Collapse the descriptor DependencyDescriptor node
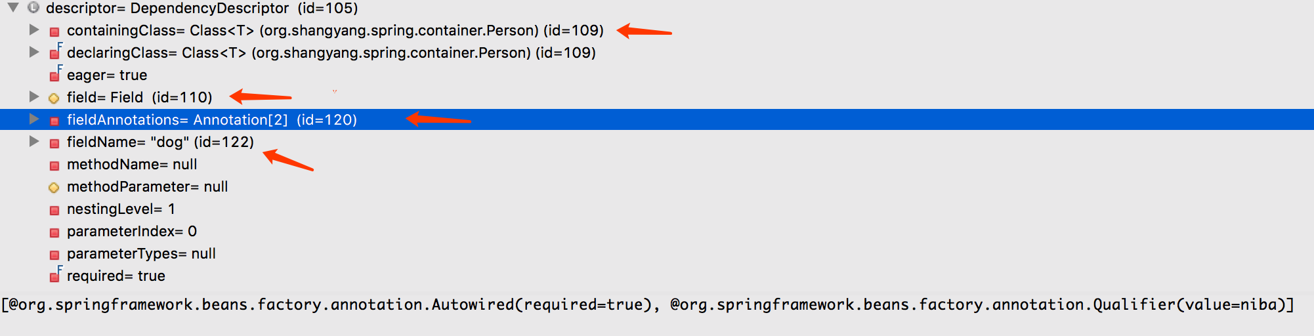This screenshot has width=1314, height=336. click(x=12, y=8)
